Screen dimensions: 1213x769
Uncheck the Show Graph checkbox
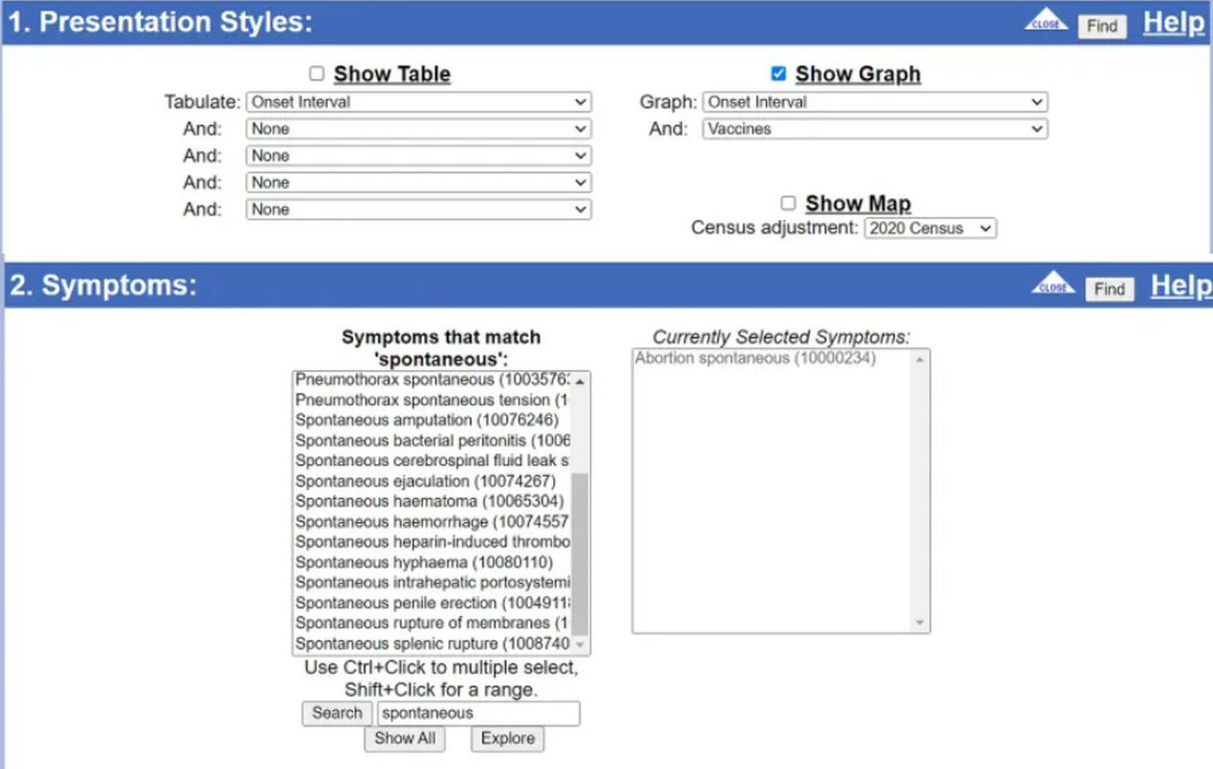click(778, 74)
